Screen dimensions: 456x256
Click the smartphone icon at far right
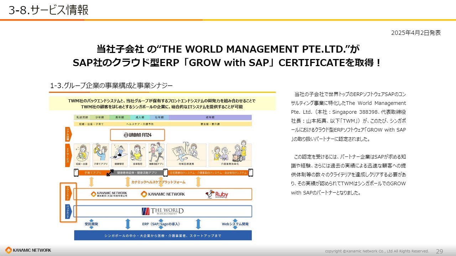point(250,173)
